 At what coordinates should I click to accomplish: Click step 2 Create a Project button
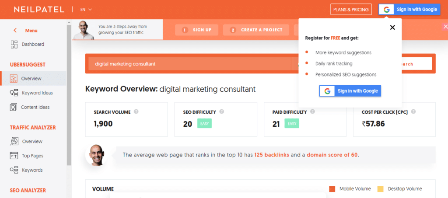click(x=256, y=30)
